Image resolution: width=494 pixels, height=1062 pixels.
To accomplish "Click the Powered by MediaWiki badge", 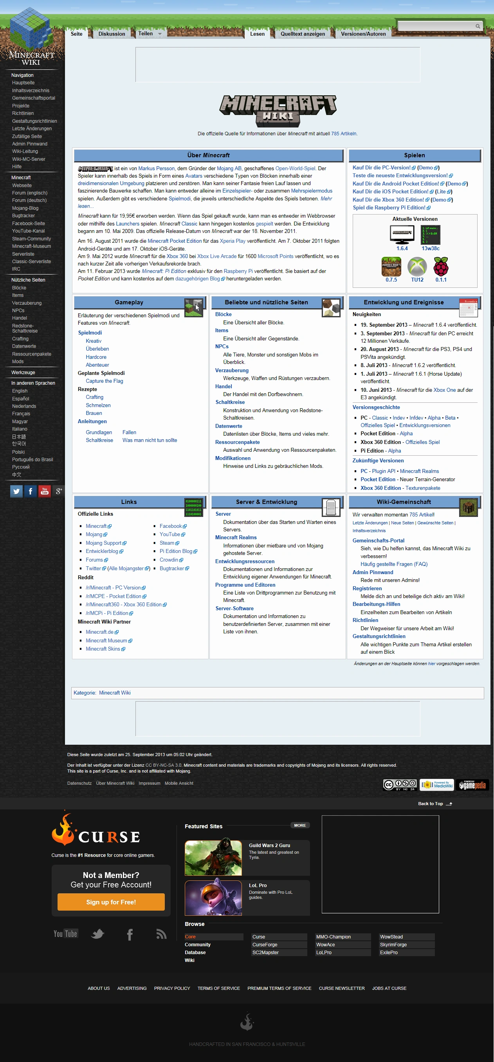I will click(437, 785).
